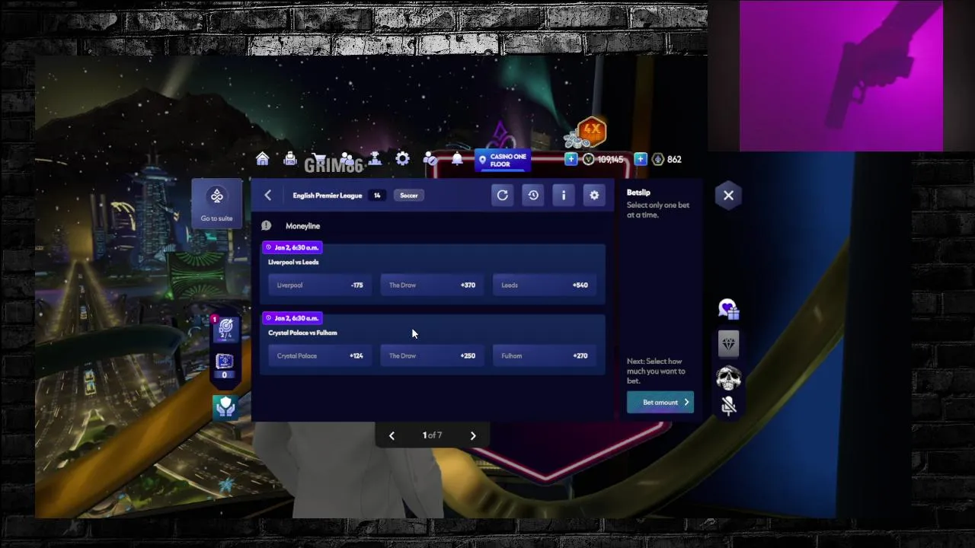Click the Liverpool match date tag
The width and height of the screenshot is (975, 548).
pyautogui.click(x=292, y=247)
